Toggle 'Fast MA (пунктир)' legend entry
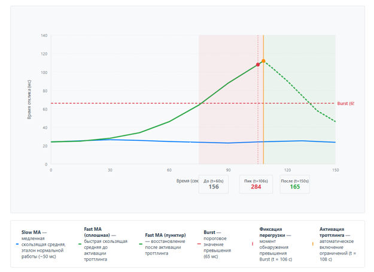The height and width of the screenshot is (272, 374). pyautogui.click(x=162, y=244)
